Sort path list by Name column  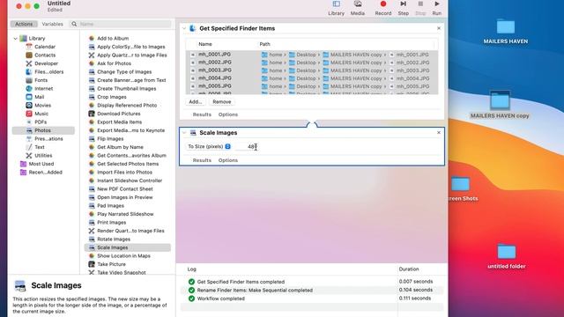click(205, 44)
